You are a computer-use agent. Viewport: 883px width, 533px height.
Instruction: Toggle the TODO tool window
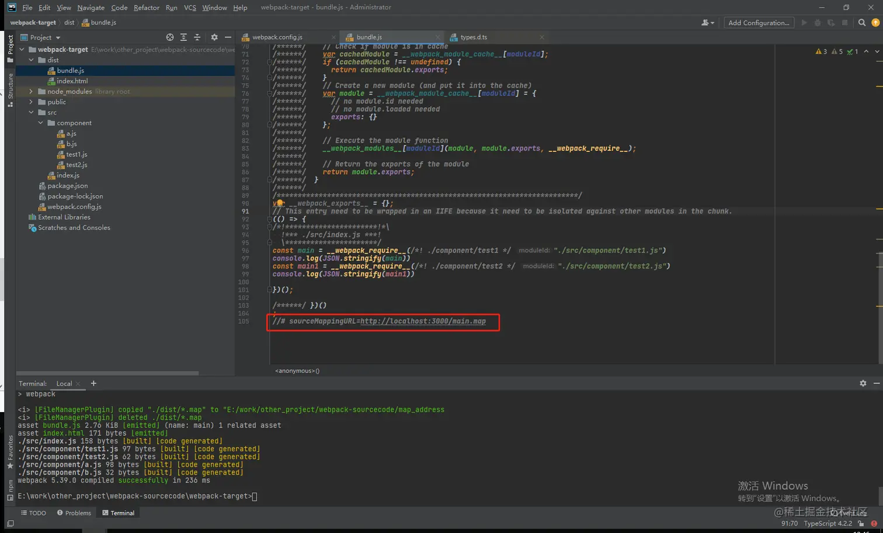tap(33, 513)
